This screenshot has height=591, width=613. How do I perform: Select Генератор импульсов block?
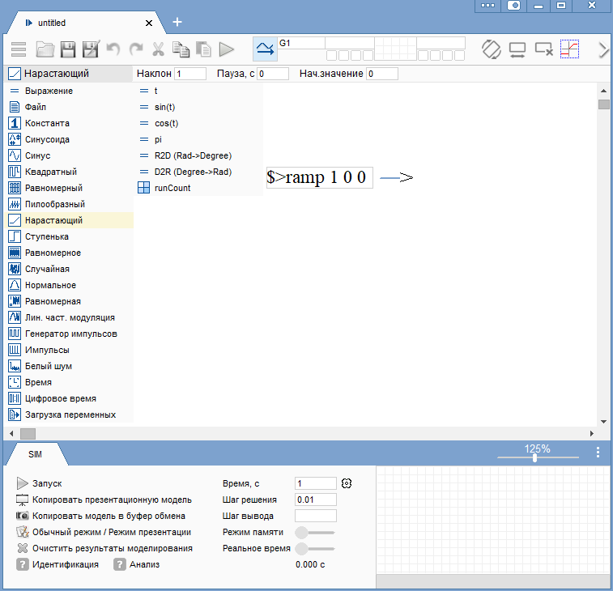(70, 334)
